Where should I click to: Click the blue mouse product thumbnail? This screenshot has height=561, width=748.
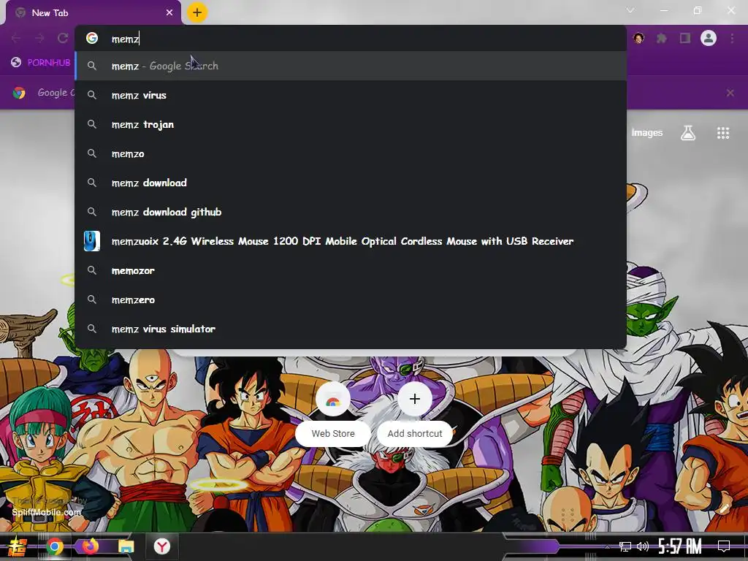point(92,241)
